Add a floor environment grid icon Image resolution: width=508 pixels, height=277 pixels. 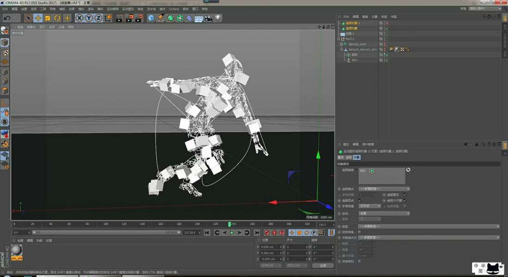[199, 18]
